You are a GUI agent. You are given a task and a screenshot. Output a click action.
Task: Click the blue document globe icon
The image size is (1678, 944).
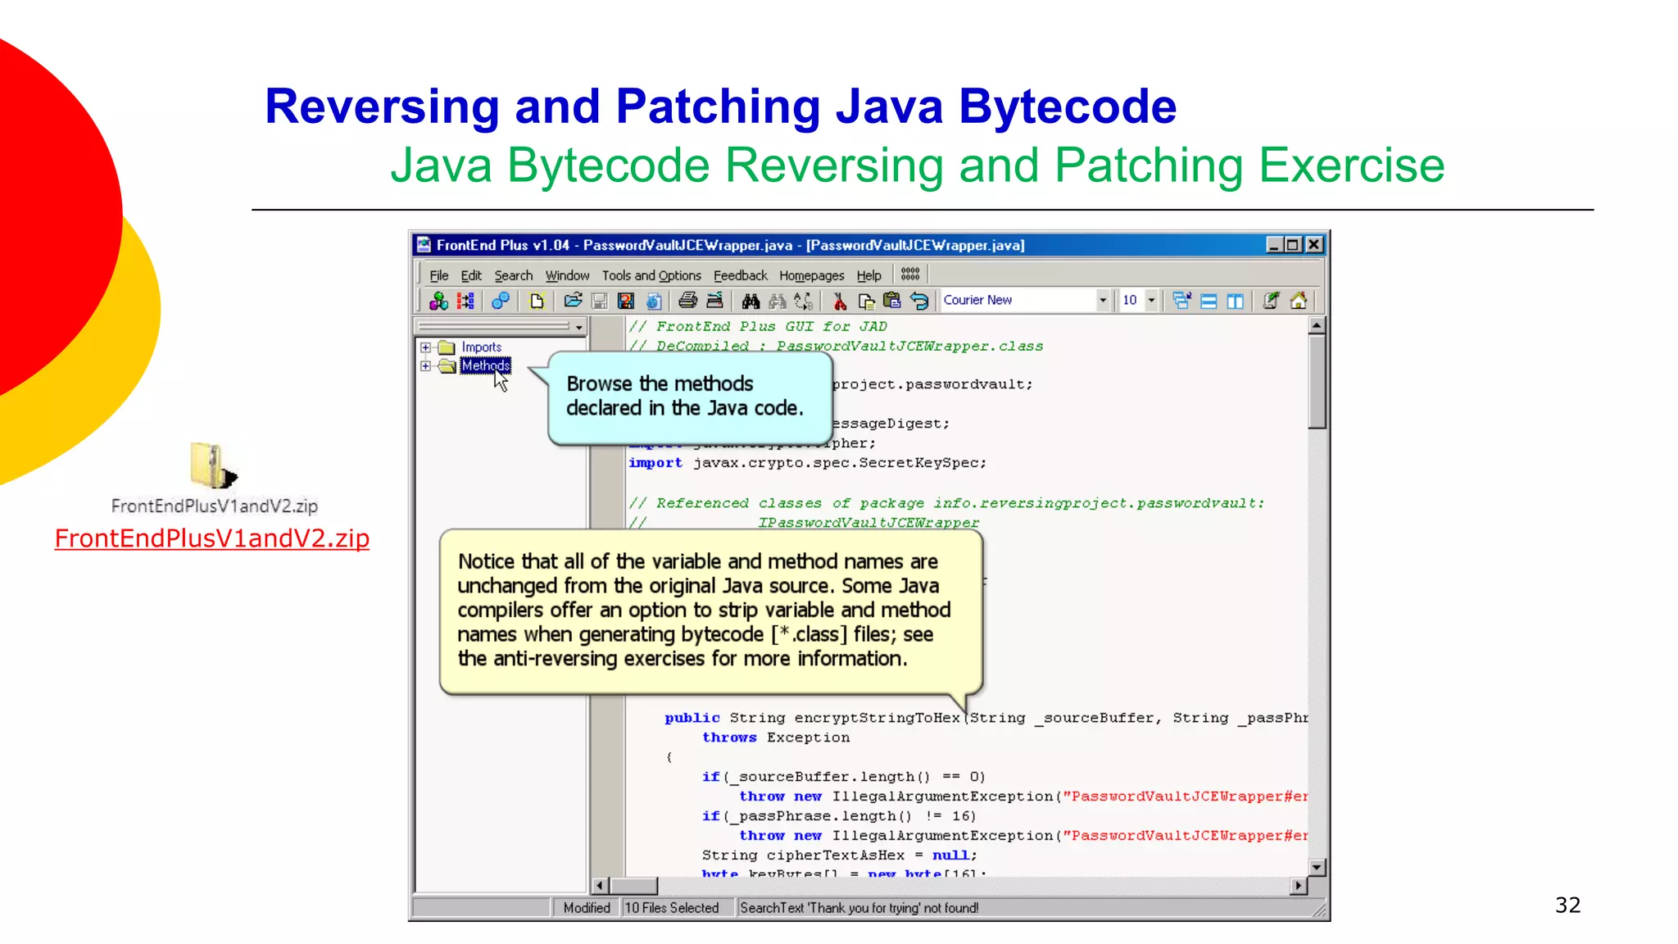tap(654, 301)
